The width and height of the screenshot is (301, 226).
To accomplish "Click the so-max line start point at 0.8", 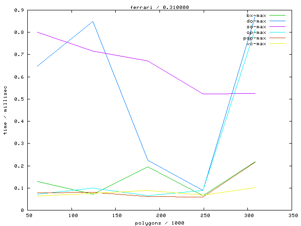I will pos(37,32).
